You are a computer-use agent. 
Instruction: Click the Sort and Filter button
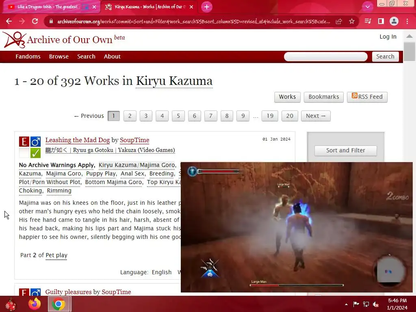pos(345,150)
